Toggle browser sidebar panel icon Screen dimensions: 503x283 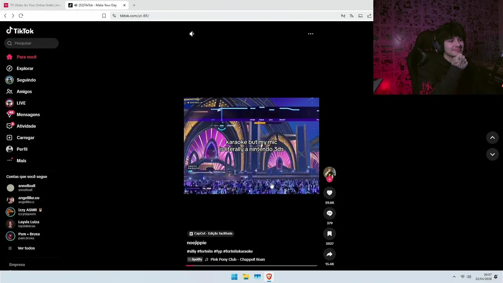pyautogui.click(x=360, y=16)
